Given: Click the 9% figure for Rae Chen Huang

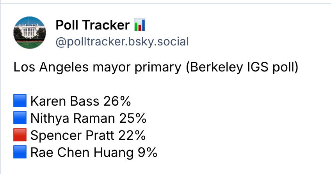Looking at the screenshot, I should [x=148, y=152].
